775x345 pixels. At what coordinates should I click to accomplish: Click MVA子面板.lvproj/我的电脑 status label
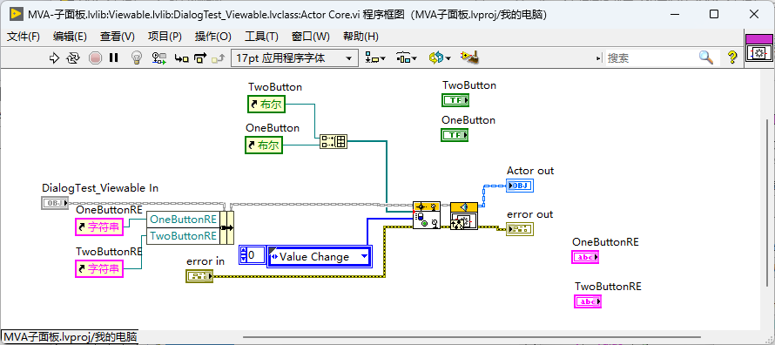tap(71, 337)
